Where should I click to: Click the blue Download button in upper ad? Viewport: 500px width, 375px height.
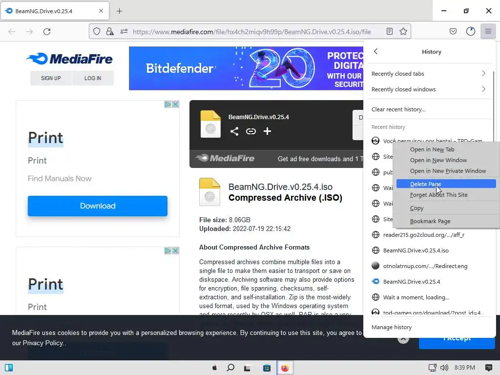[x=98, y=206]
